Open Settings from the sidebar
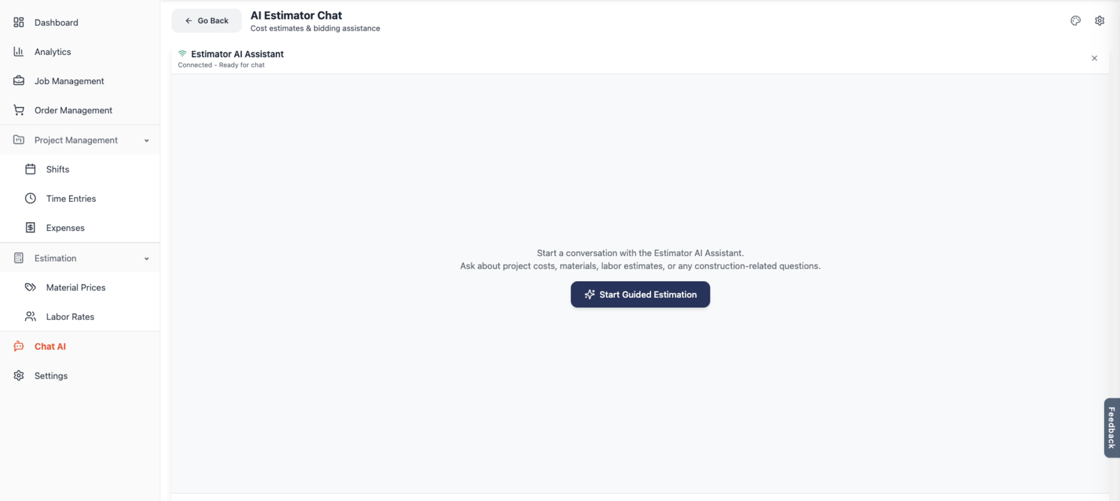Image resolution: width=1120 pixels, height=501 pixels. click(51, 376)
